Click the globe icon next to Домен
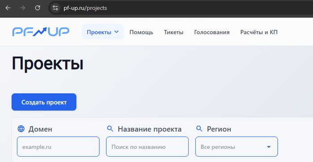 point(21,129)
